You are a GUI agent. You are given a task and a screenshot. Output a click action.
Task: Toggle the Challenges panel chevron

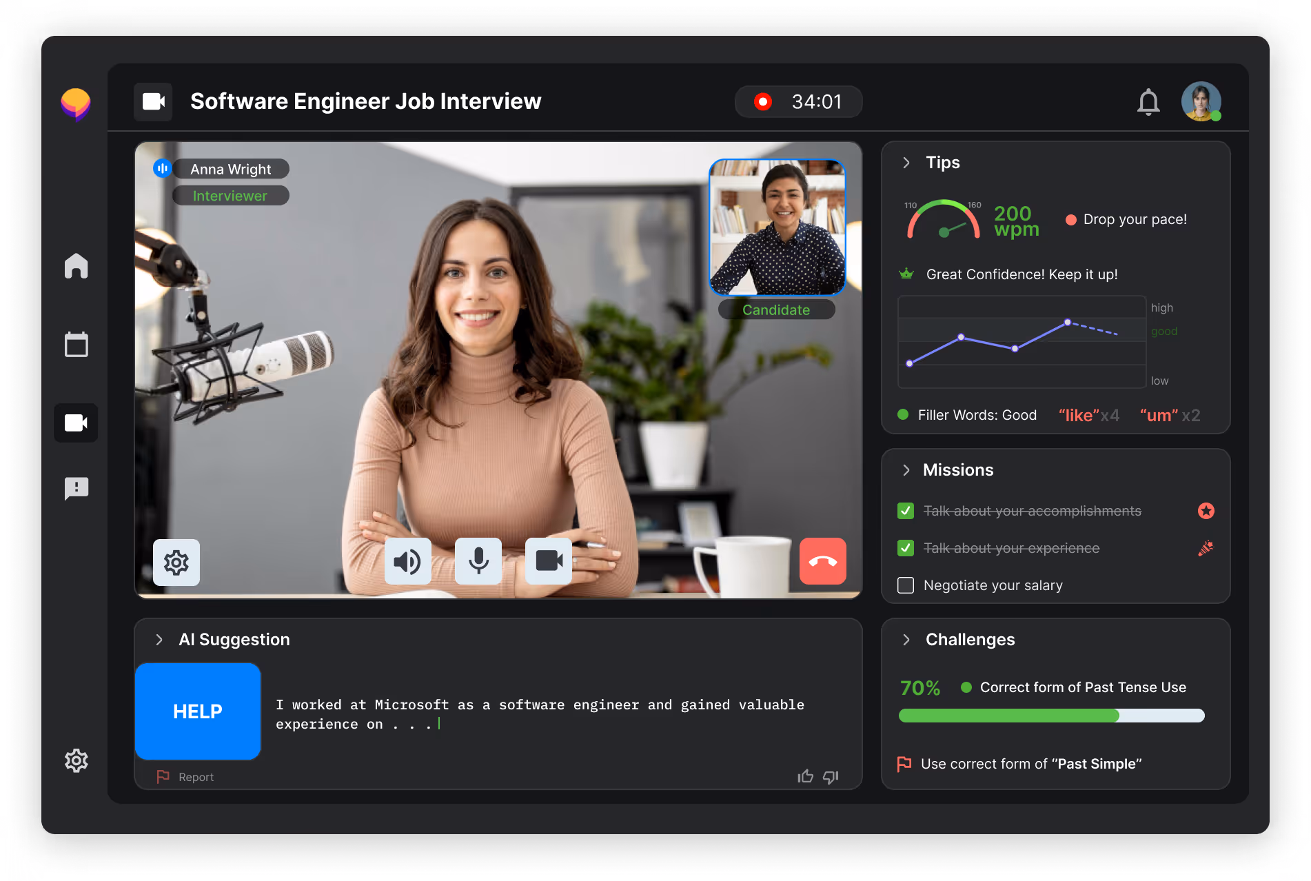tap(906, 640)
